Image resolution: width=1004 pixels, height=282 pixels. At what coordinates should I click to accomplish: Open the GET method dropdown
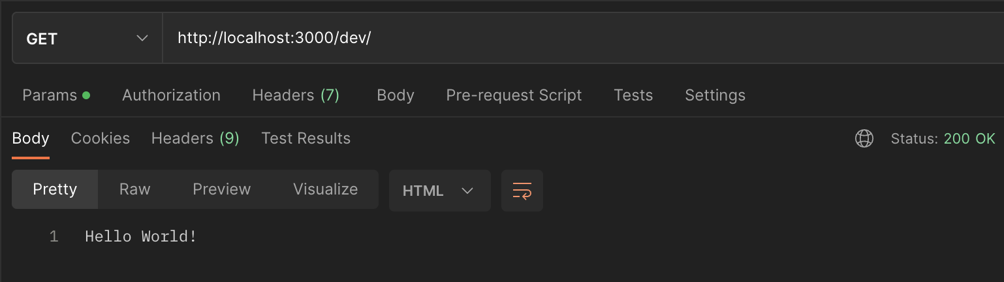tap(87, 39)
